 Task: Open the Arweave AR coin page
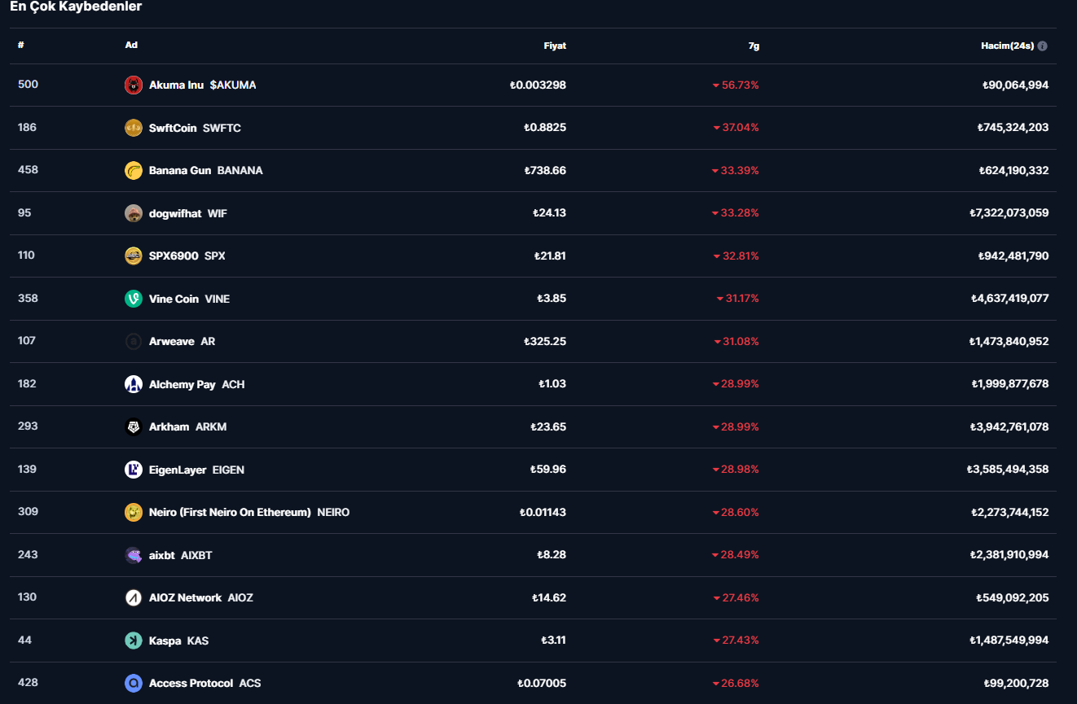pos(182,341)
